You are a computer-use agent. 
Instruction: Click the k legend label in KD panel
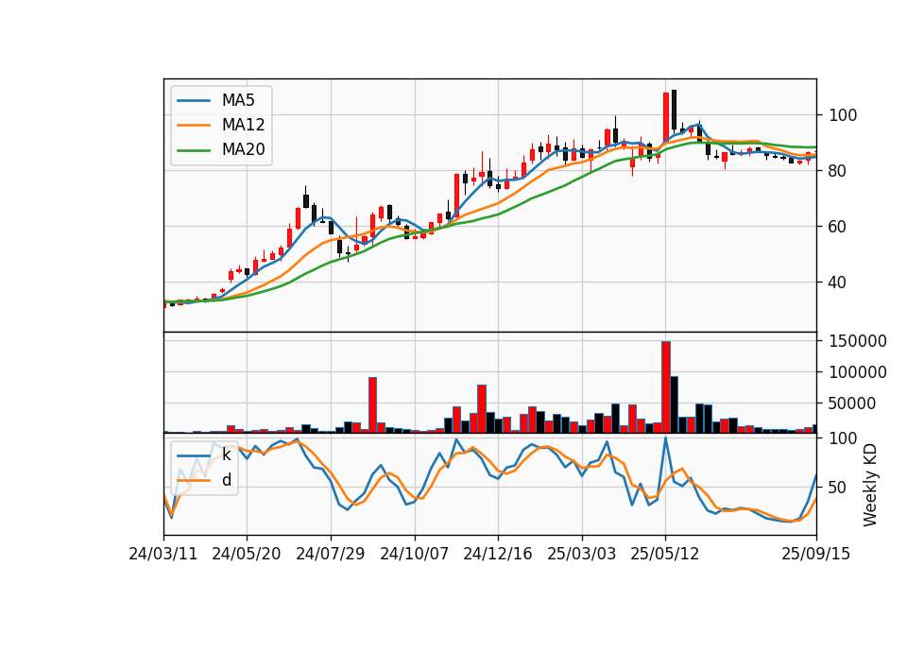226,455
